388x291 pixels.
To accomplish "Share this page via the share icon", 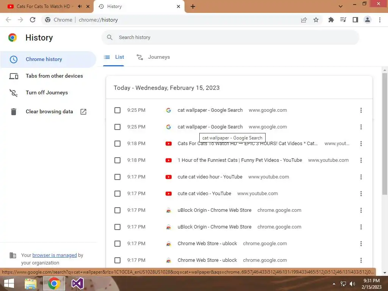I will [304, 20].
